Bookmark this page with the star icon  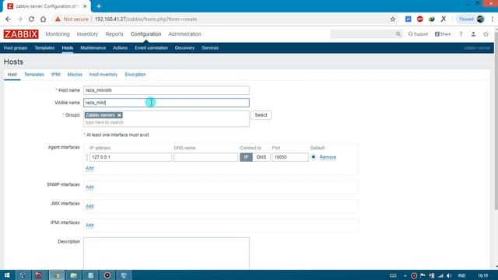coord(392,19)
